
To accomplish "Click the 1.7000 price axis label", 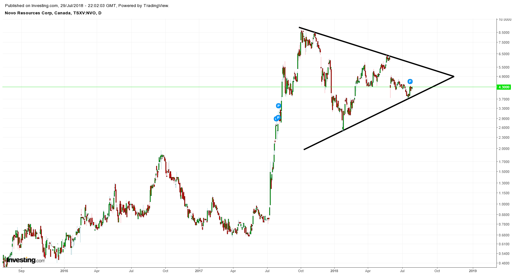I will pos(504,162).
